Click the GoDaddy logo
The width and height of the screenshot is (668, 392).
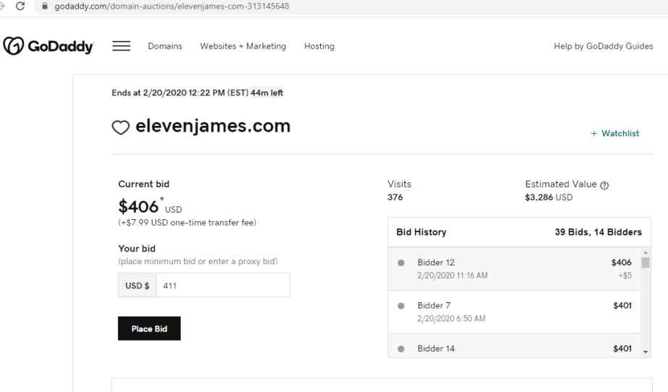(x=49, y=46)
